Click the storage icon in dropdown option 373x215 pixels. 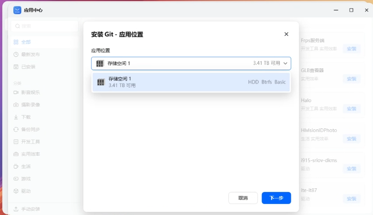101,82
